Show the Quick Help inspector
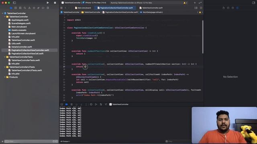257x144 pixels. tap(233, 8)
